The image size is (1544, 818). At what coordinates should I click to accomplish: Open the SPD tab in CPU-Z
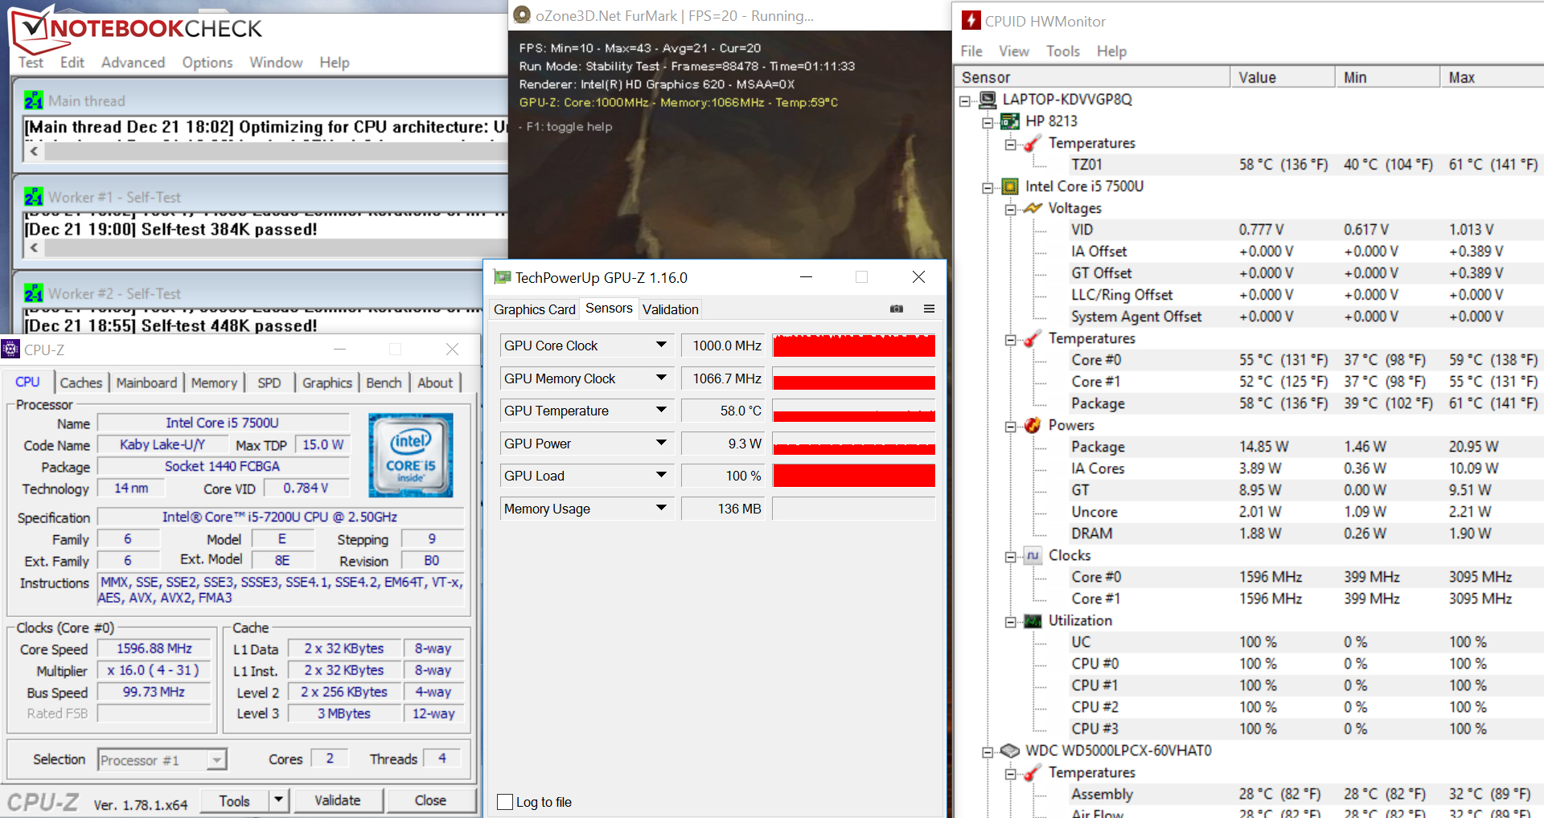coord(269,382)
